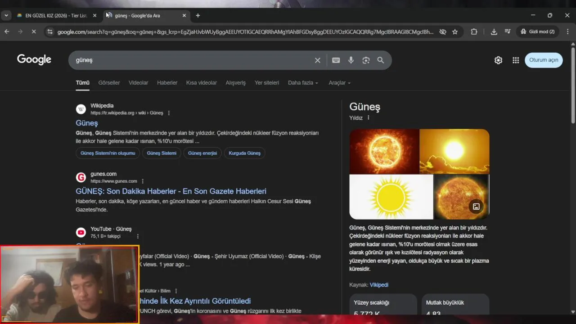
Task: Clear the search query with the X
Action: tap(317, 60)
